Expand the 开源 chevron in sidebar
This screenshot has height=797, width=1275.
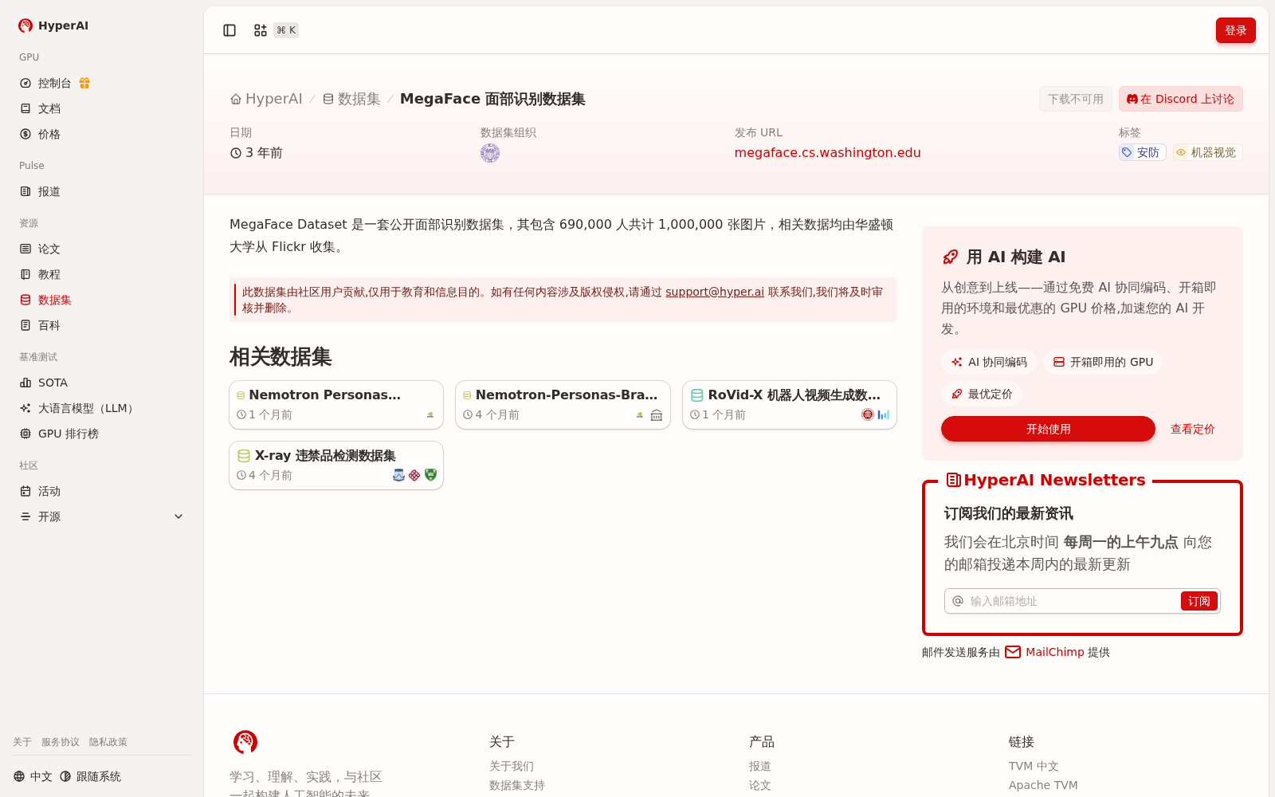(x=178, y=516)
